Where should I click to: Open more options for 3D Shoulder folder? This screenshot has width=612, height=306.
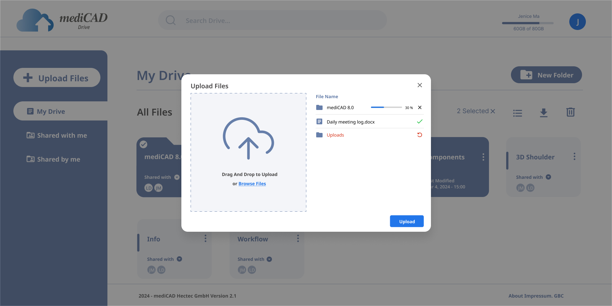pos(574,157)
